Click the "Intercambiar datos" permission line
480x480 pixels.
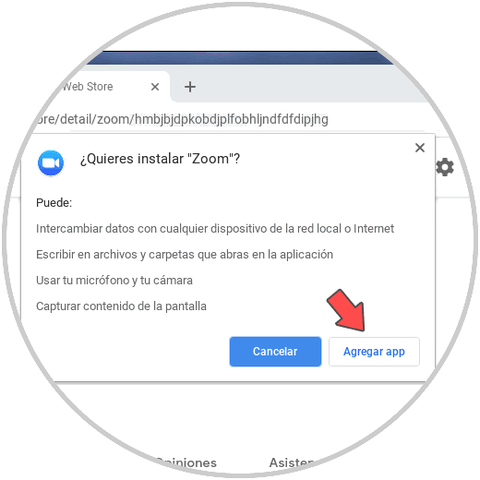pyautogui.click(x=215, y=229)
